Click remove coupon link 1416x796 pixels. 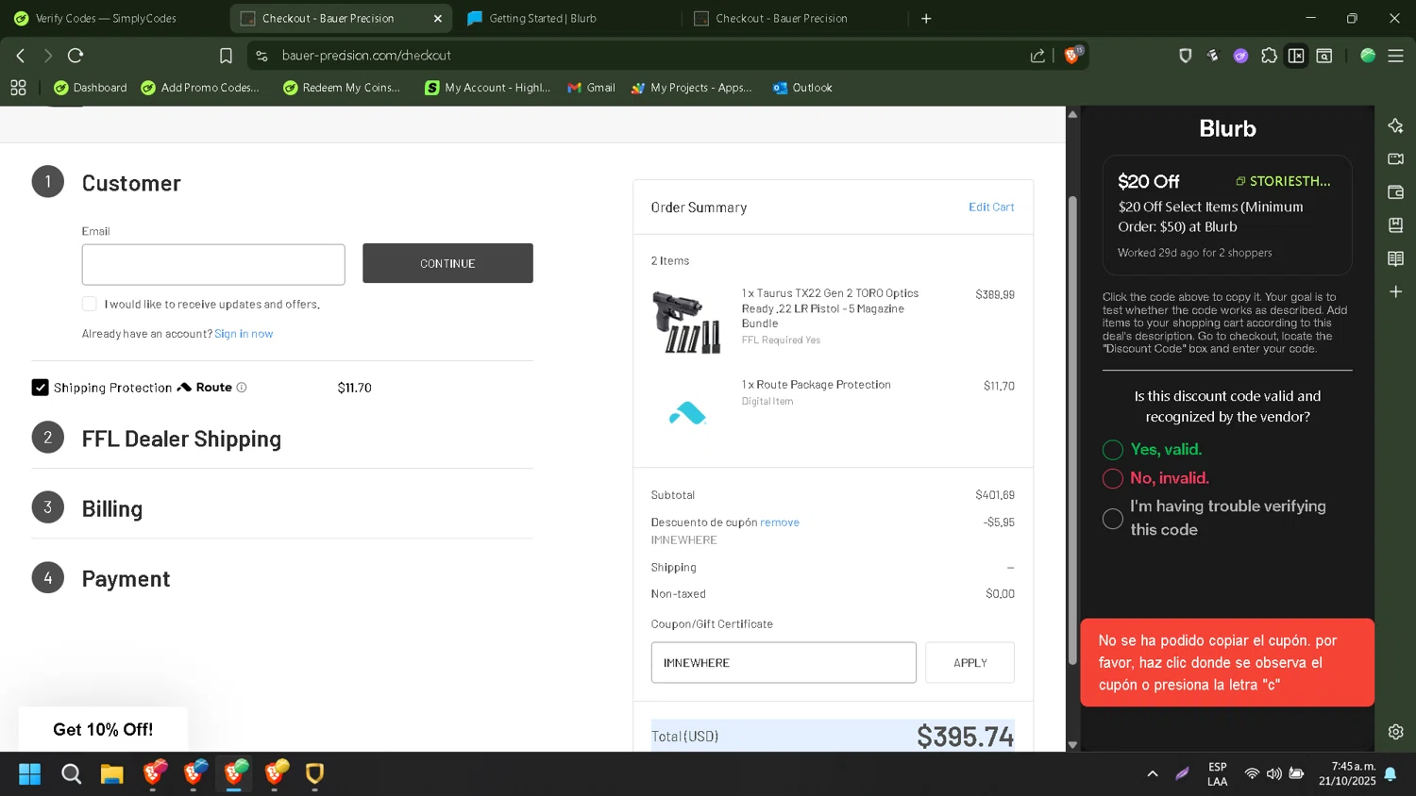[x=780, y=522]
